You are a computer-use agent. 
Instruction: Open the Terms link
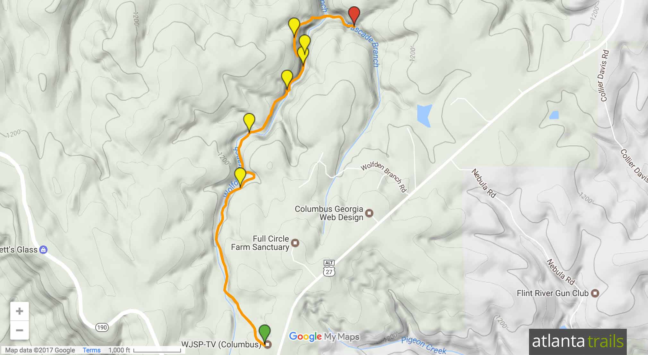(x=91, y=350)
